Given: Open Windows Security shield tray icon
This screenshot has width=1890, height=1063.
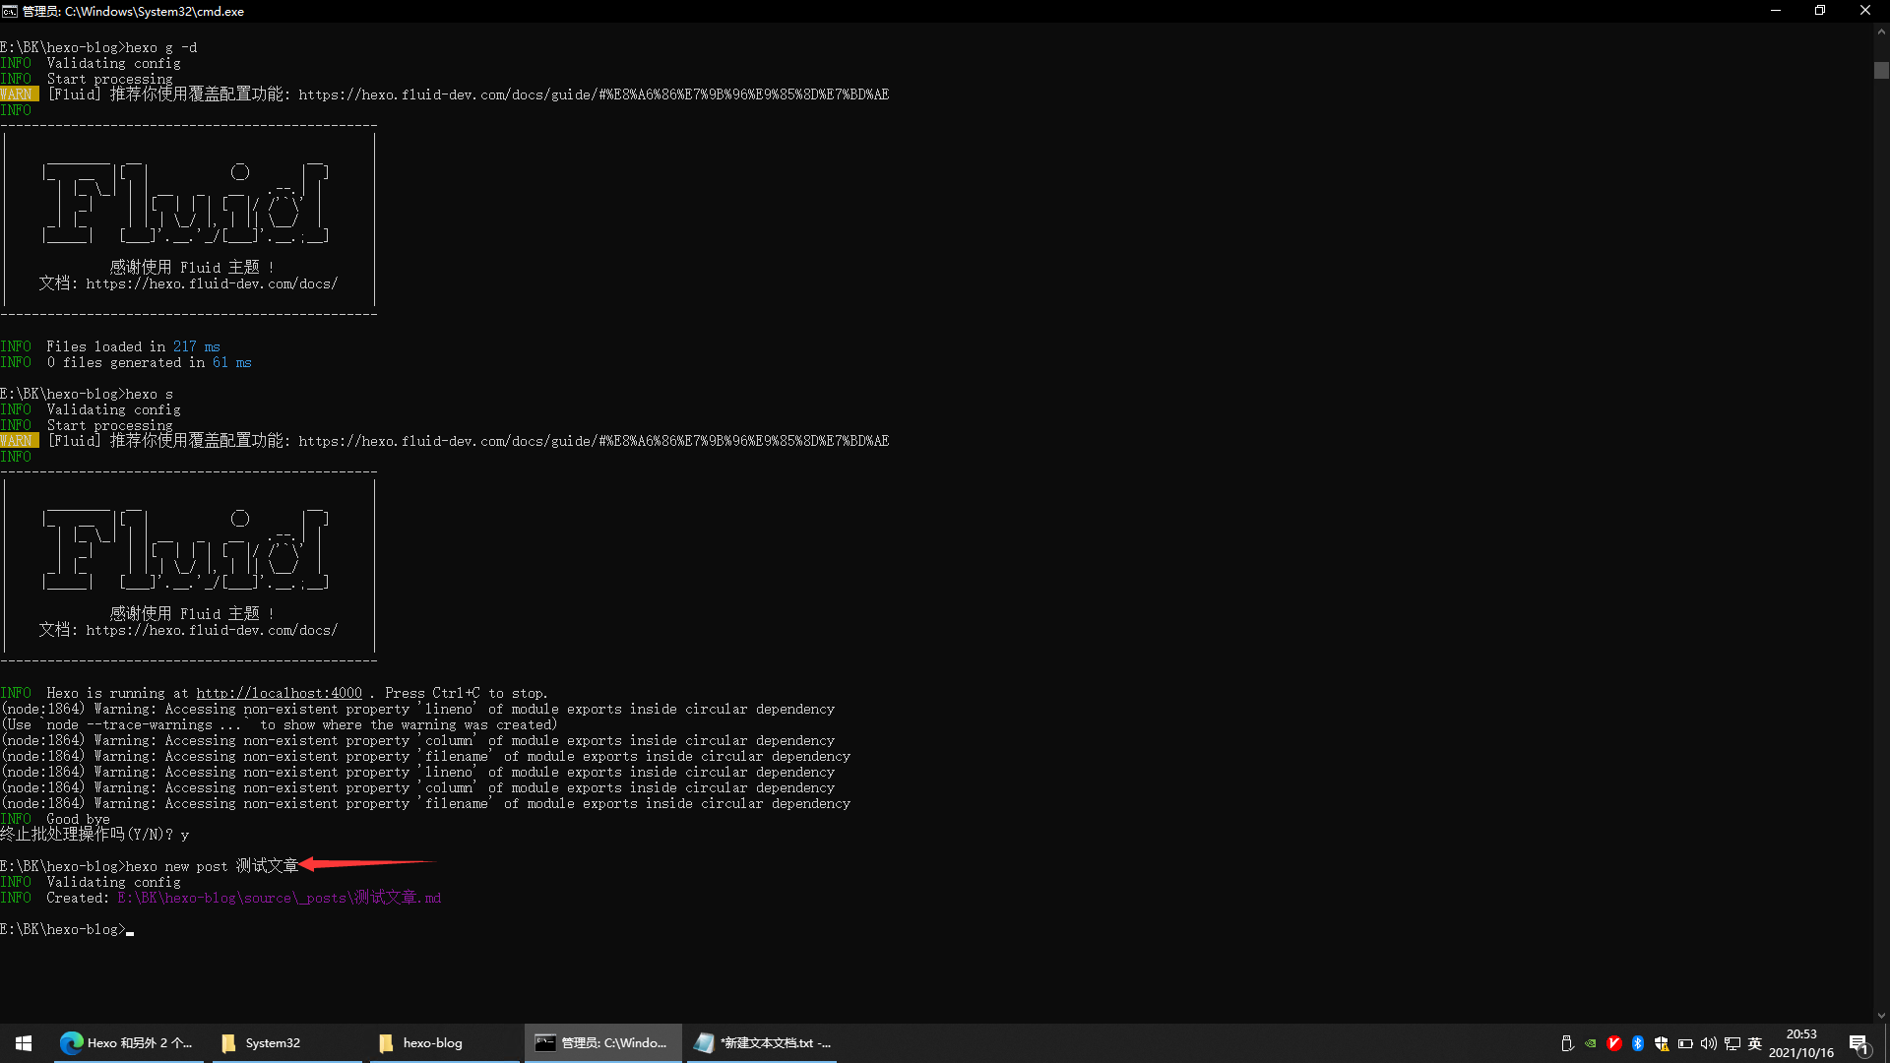Looking at the screenshot, I should [1662, 1043].
